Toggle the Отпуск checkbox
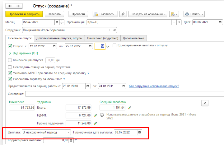This screenshot has height=145, width=224. [10, 46]
